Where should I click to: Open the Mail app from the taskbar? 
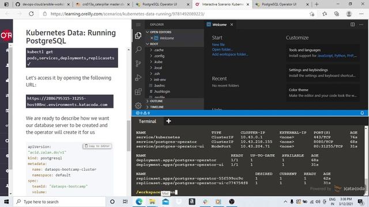(x=165, y=202)
